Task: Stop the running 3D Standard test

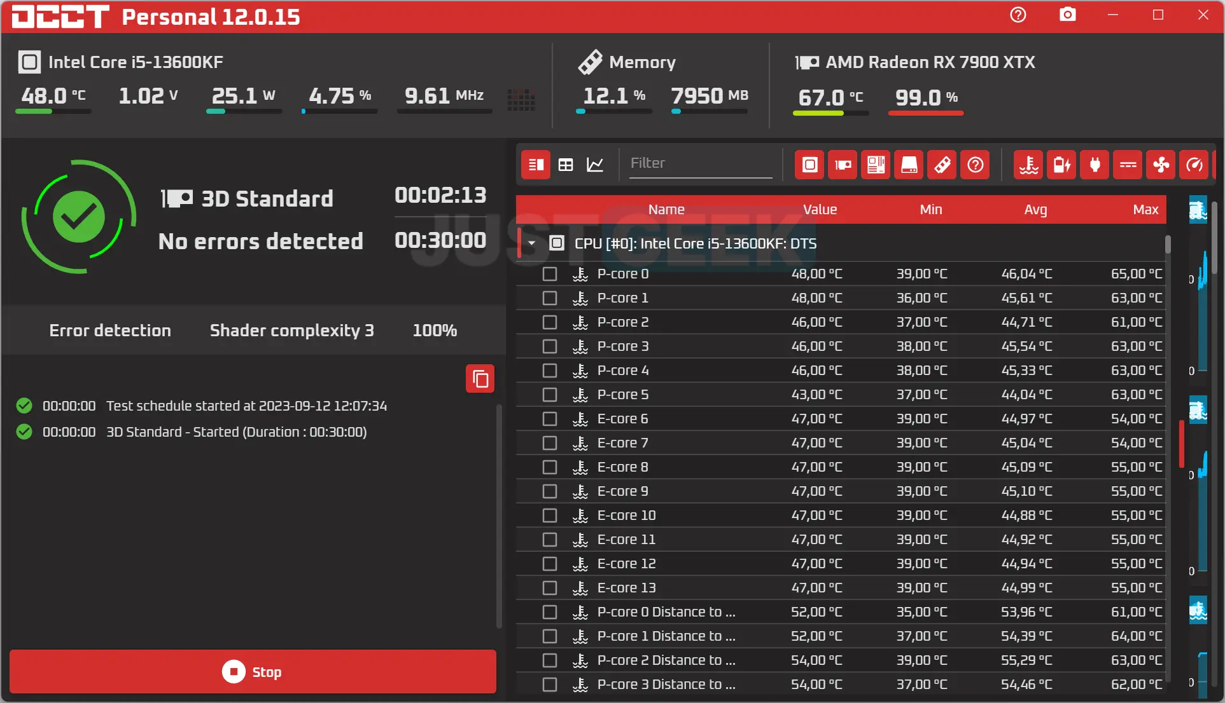Action: 253,672
